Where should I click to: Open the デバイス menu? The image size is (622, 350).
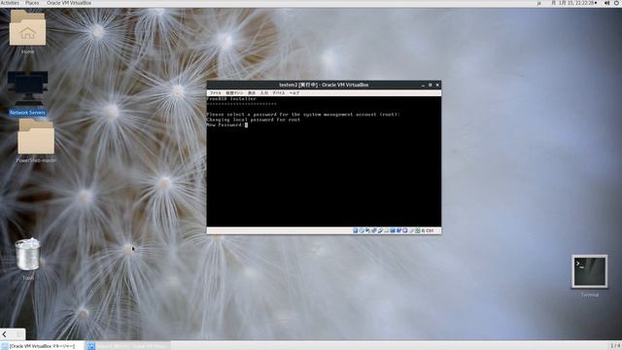tap(279, 93)
